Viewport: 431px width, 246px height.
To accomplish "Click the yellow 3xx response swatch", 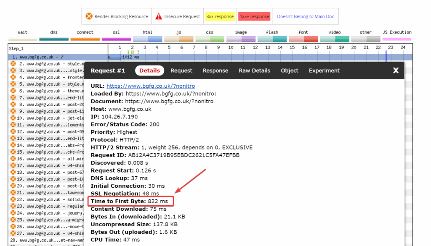I will click(x=220, y=16).
